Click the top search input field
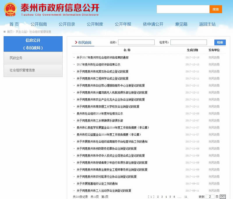This screenshot has height=199, width=233. pos(183,9)
